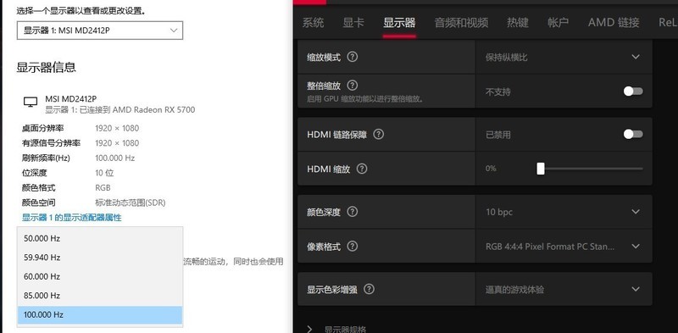Image resolution: width=678 pixels, height=333 pixels.
Task: Click the 显示器信息 heading
Action: [x=47, y=68]
